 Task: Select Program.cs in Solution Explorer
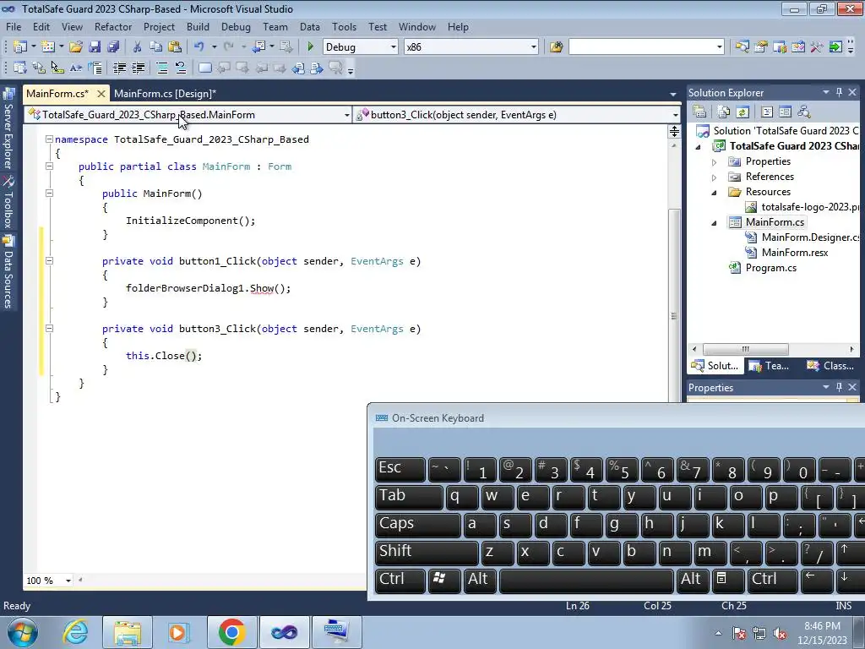pyautogui.click(x=770, y=268)
